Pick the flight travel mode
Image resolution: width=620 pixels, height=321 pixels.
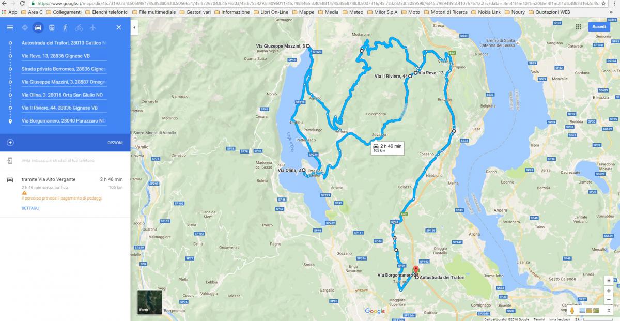click(x=92, y=27)
